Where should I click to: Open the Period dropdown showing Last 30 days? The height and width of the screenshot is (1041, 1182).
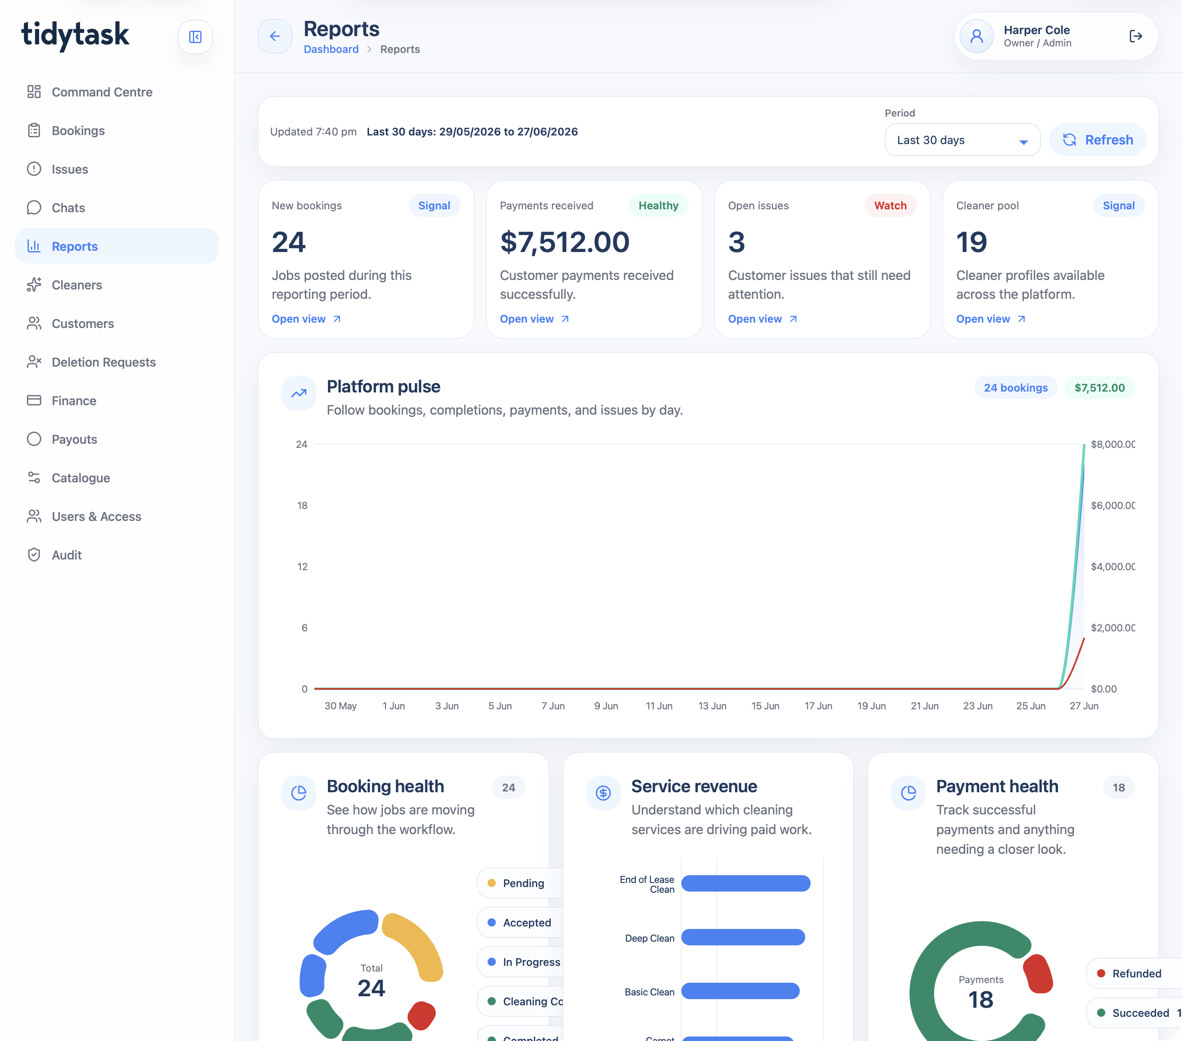pos(962,140)
